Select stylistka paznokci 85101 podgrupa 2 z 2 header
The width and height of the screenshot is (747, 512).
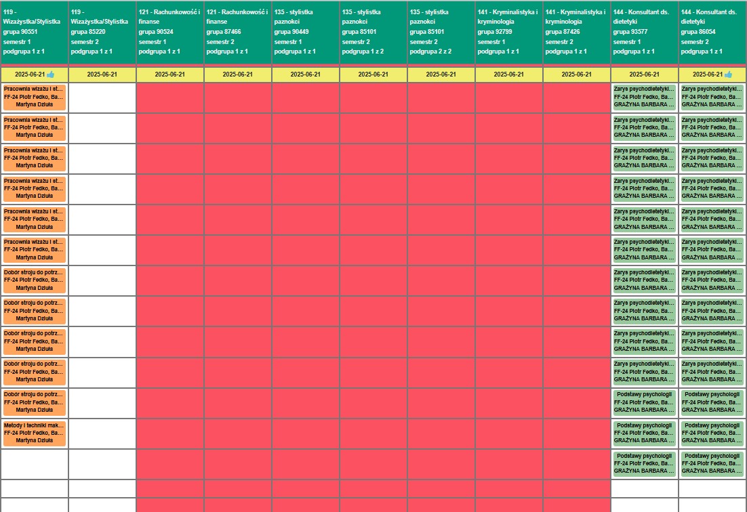(441, 32)
